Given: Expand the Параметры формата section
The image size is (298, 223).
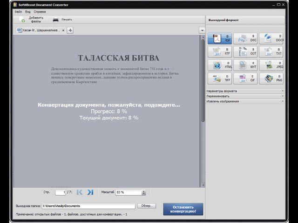Looking at the screenshot, I should 245,91.
